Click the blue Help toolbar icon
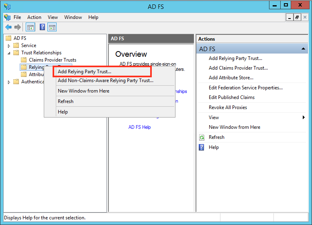The image size is (312, 225). click(42, 27)
